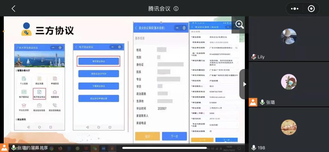Viewport: 329px width, 152px height.
Task: Click the 档案查询 icon
Action: point(55,93)
